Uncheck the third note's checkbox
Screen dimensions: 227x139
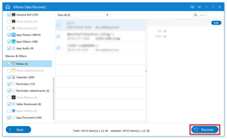(x=58, y=47)
